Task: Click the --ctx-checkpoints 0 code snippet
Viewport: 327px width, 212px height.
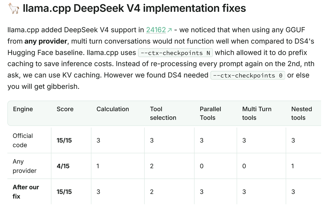Action: (x=248, y=75)
